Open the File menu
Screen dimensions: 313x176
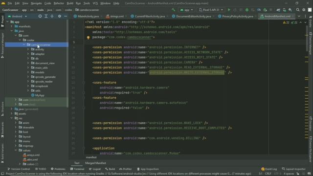pyautogui.click(x=10, y=3)
